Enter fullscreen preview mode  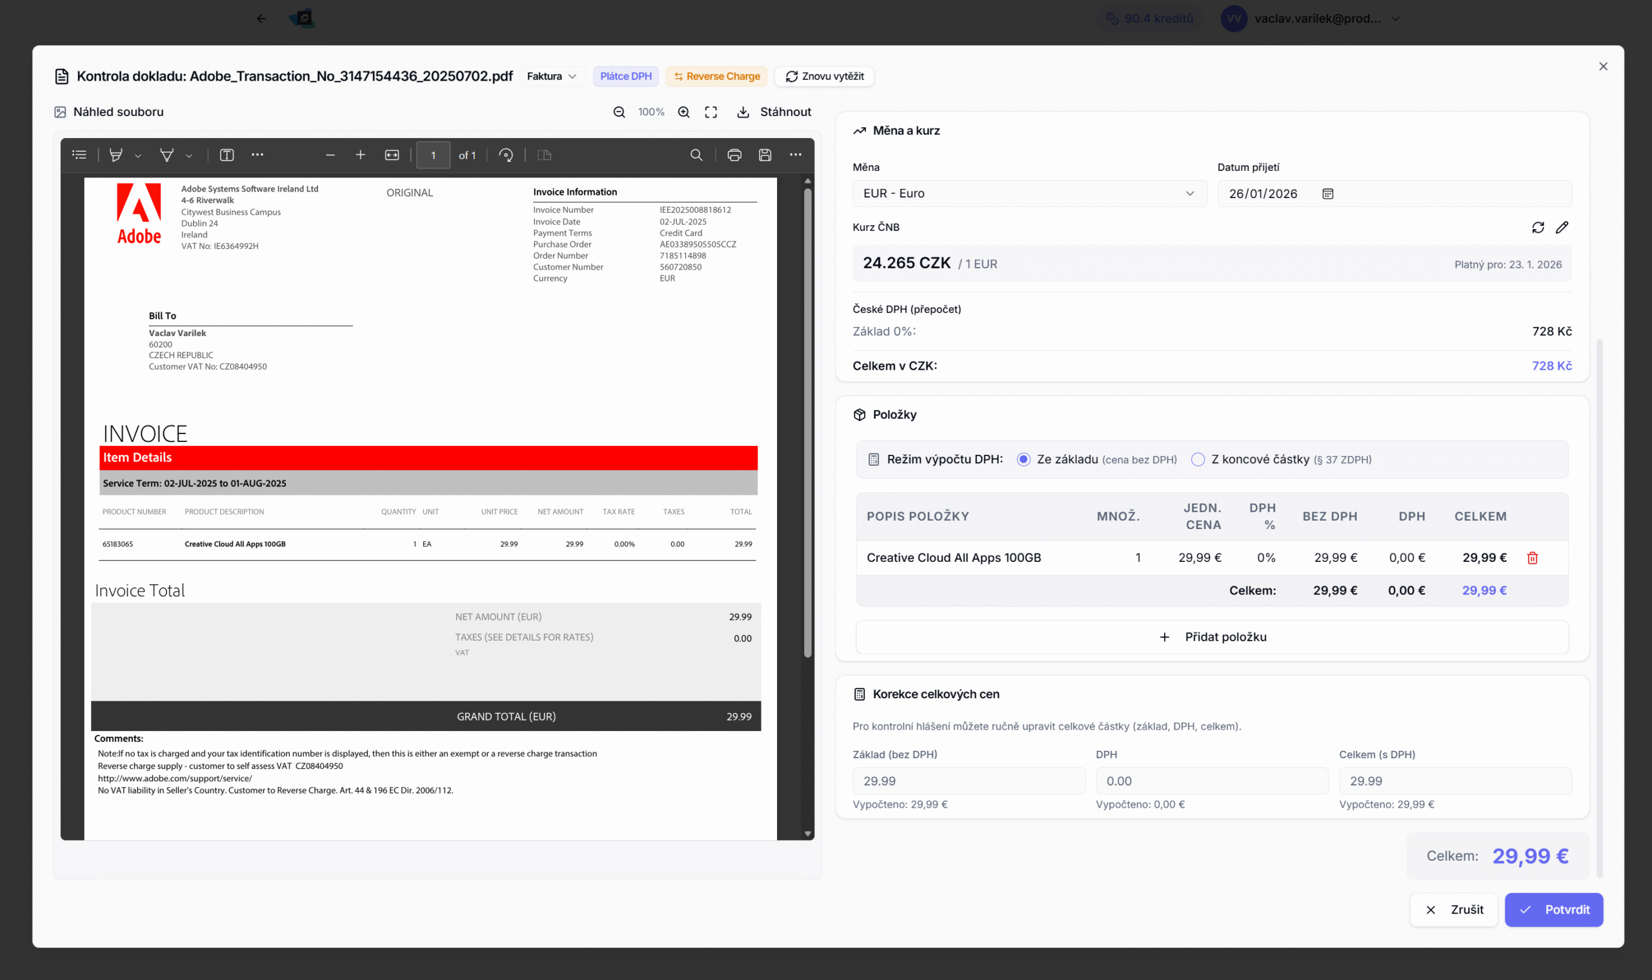point(710,112)
